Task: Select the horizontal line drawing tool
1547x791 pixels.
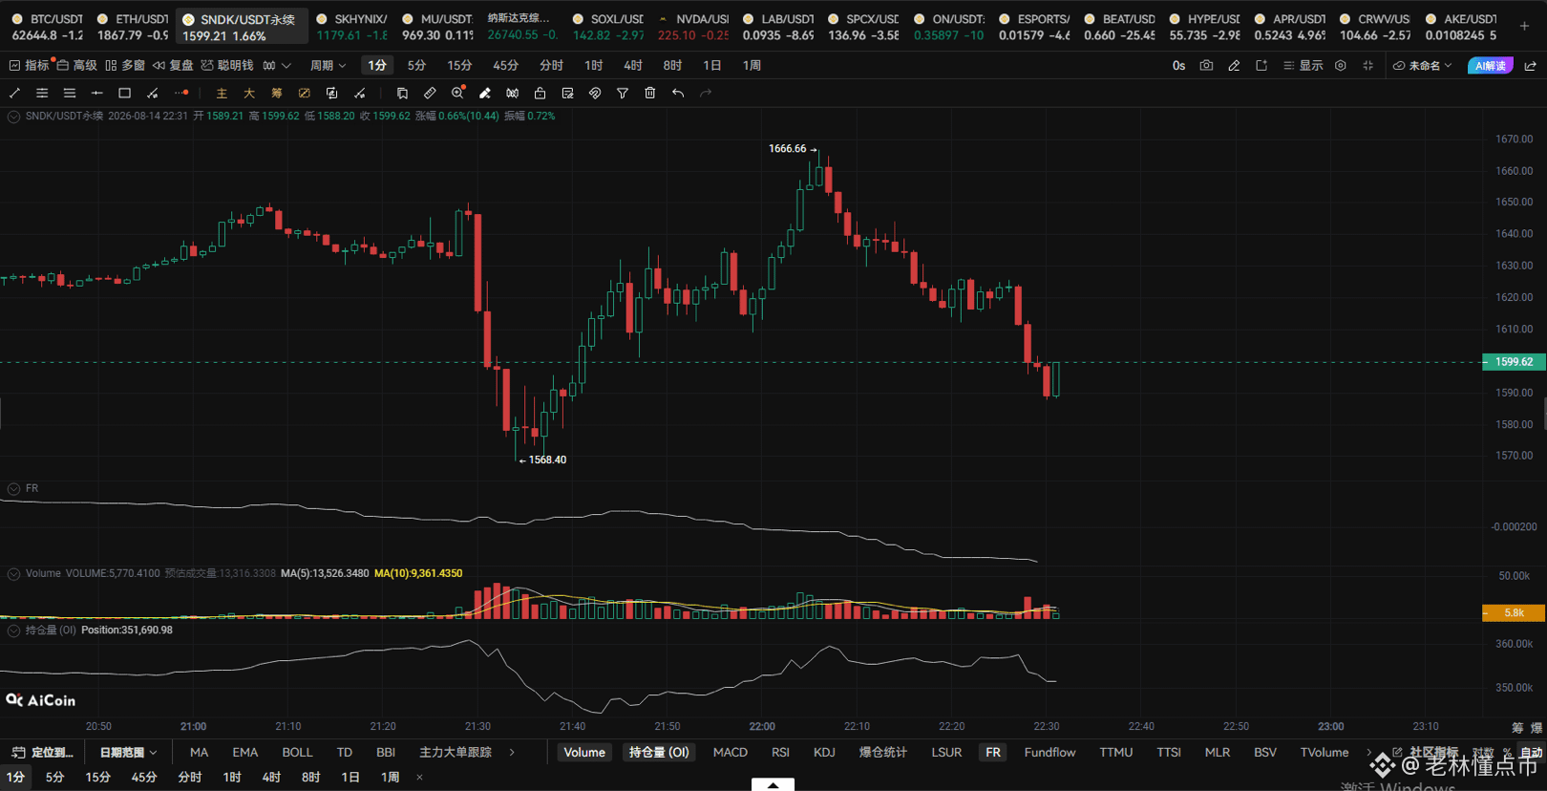Action: (96, 93)
